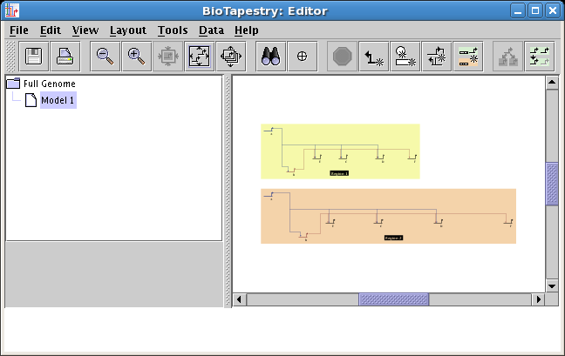This screenshot has height=356, width=565.
Task: Click the crosshair center icon
Action: point(302,57)
